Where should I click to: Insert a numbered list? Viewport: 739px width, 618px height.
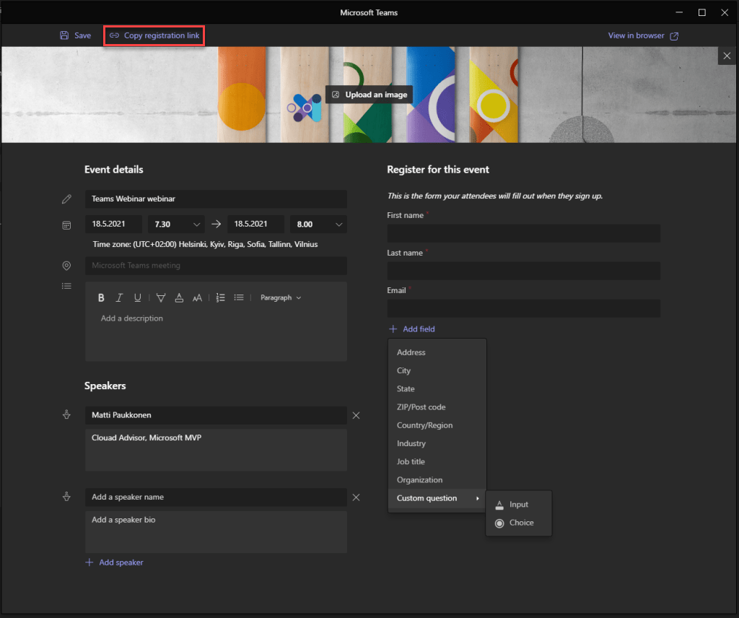pos(221,297)
